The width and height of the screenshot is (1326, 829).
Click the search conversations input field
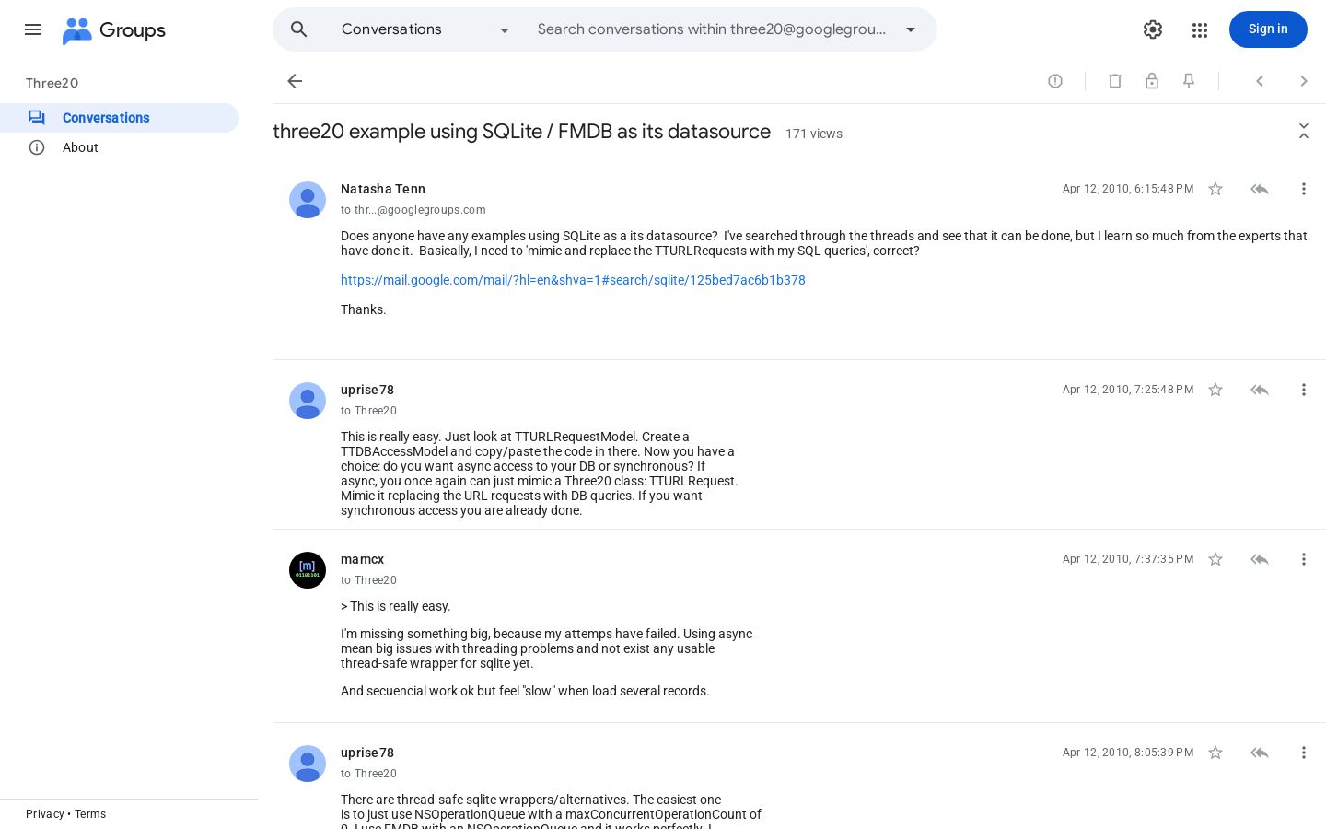tap(712, 29)
